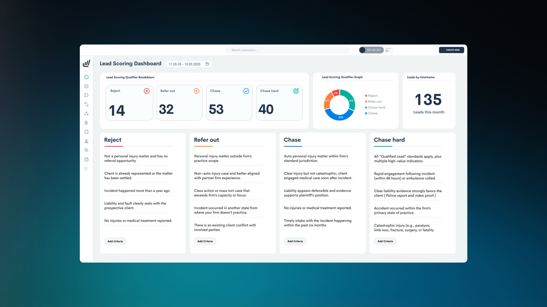Click the blue Chase segment of donut chart

(x=339, y=116)
